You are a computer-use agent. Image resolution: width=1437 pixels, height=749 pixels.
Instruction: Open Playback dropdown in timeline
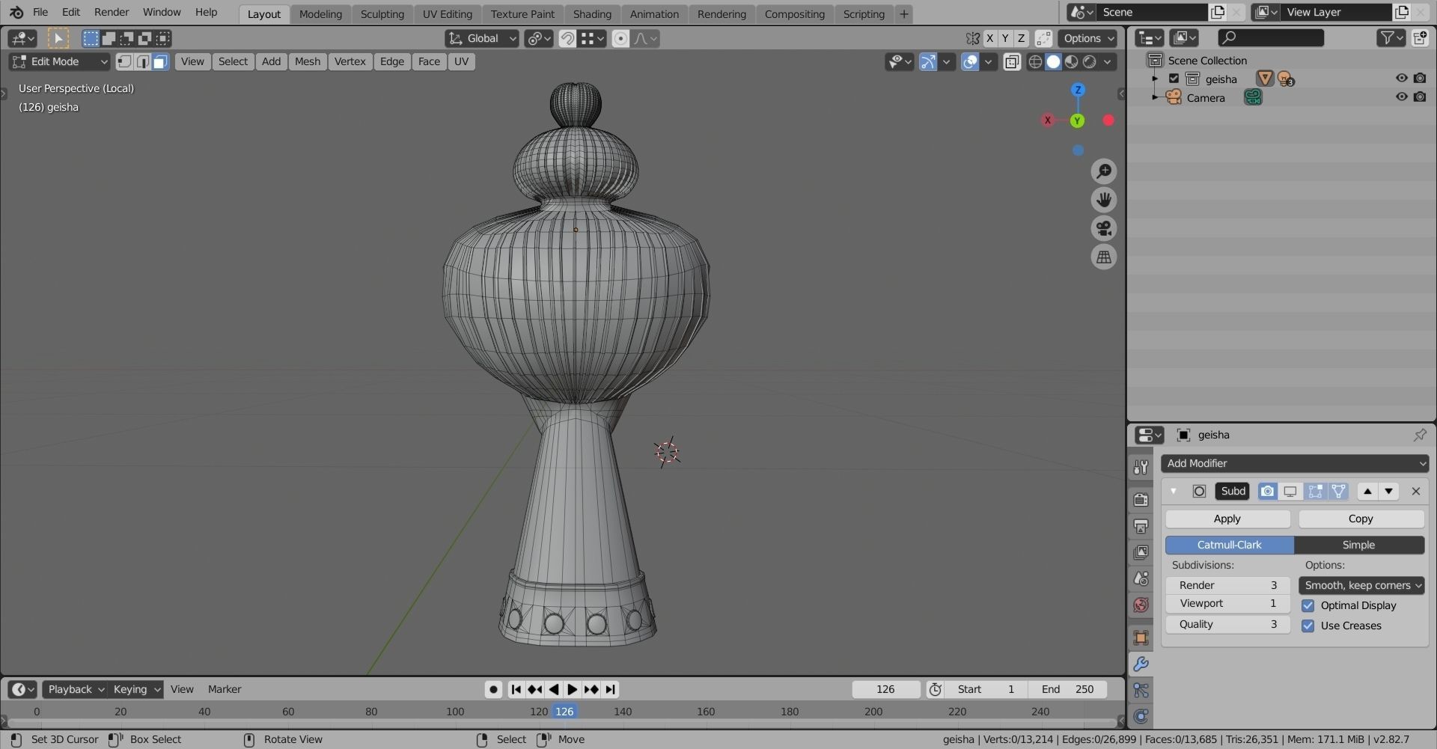click(x=76, y=689)
